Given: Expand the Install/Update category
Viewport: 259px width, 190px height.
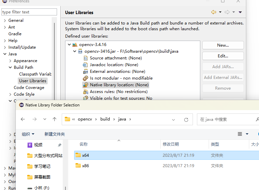Looking at the screenshot, I should tap(5, 47).
